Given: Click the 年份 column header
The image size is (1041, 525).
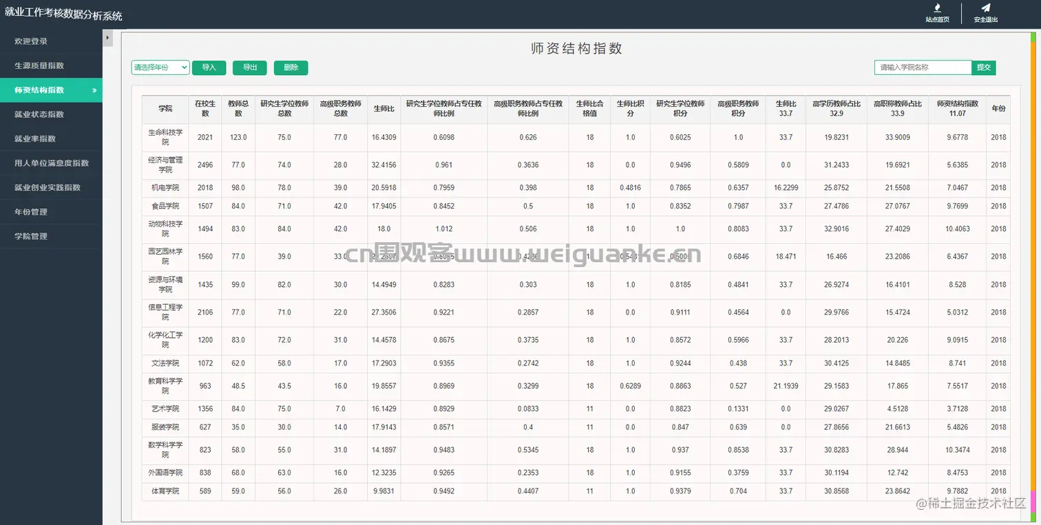Looking at the screenshot, I should (998, 109).
